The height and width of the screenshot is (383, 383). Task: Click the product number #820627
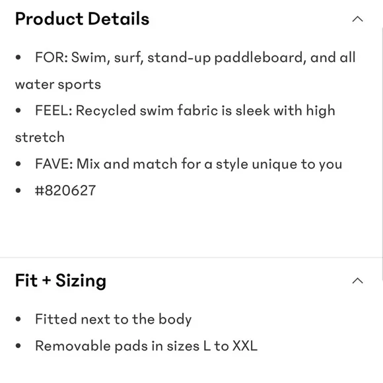coord(65,190)
